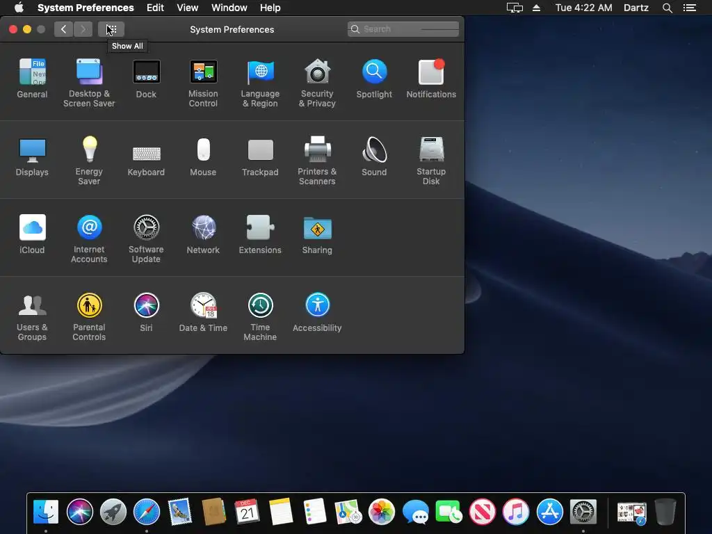The height and width of the screenshot is (534, 712).
Task: Open the Trackpad preference pane
Action: pos(260,156)
